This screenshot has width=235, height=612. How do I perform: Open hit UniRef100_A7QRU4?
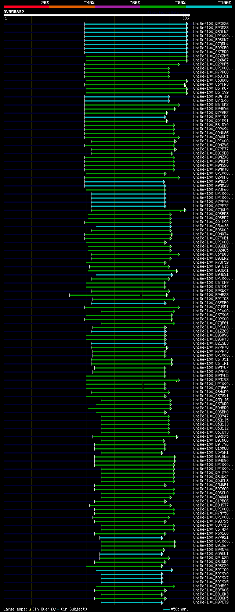[x=211, y=44]
